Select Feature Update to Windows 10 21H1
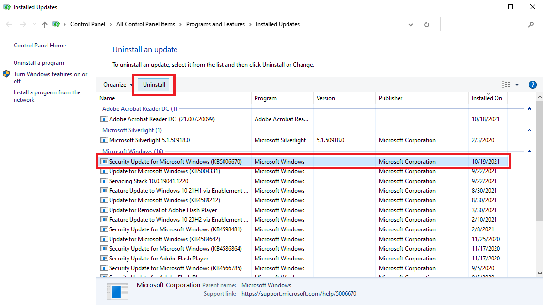This screenshot has height=305, width=543. [303, 191]
